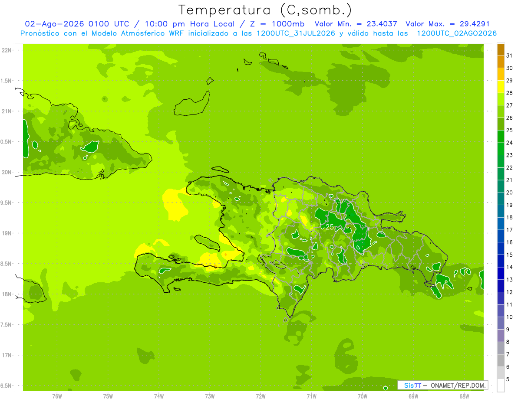This screenshot has height=402, width=521.
Task: Click the '74W' longitude axis label
Action: pyautogui.click(x=158, y=396)
